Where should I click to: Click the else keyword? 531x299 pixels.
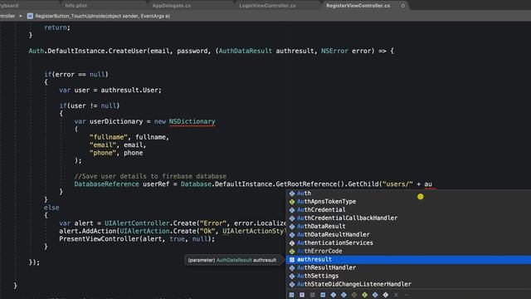pos(51,208)
